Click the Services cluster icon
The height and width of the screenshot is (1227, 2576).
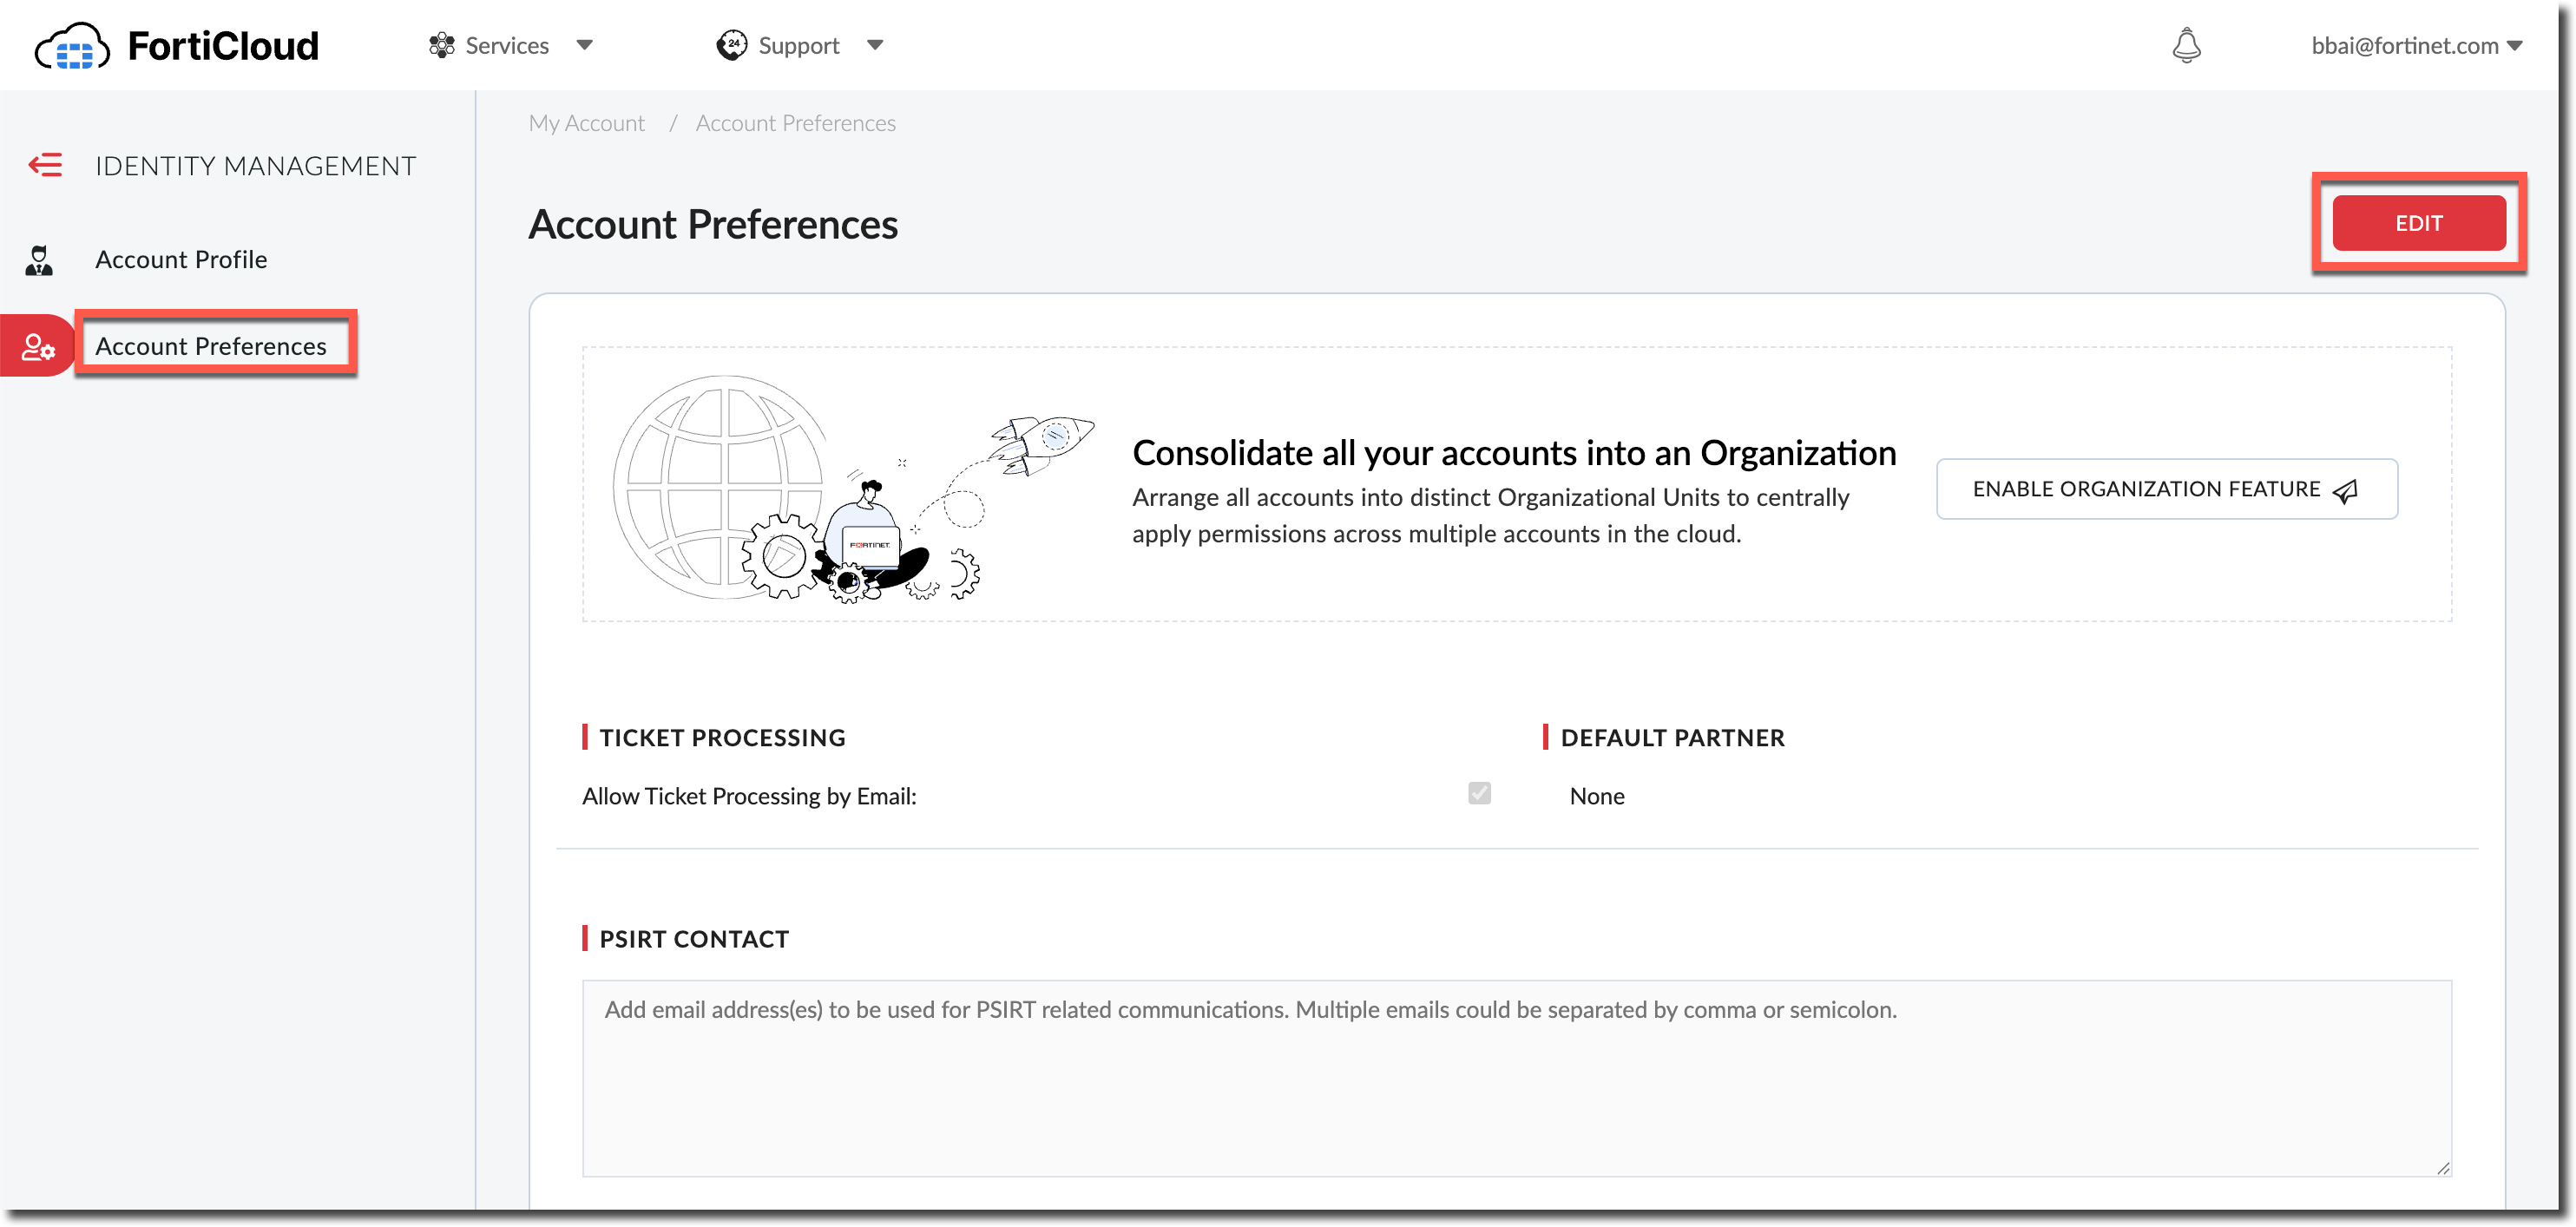point(441,46)
